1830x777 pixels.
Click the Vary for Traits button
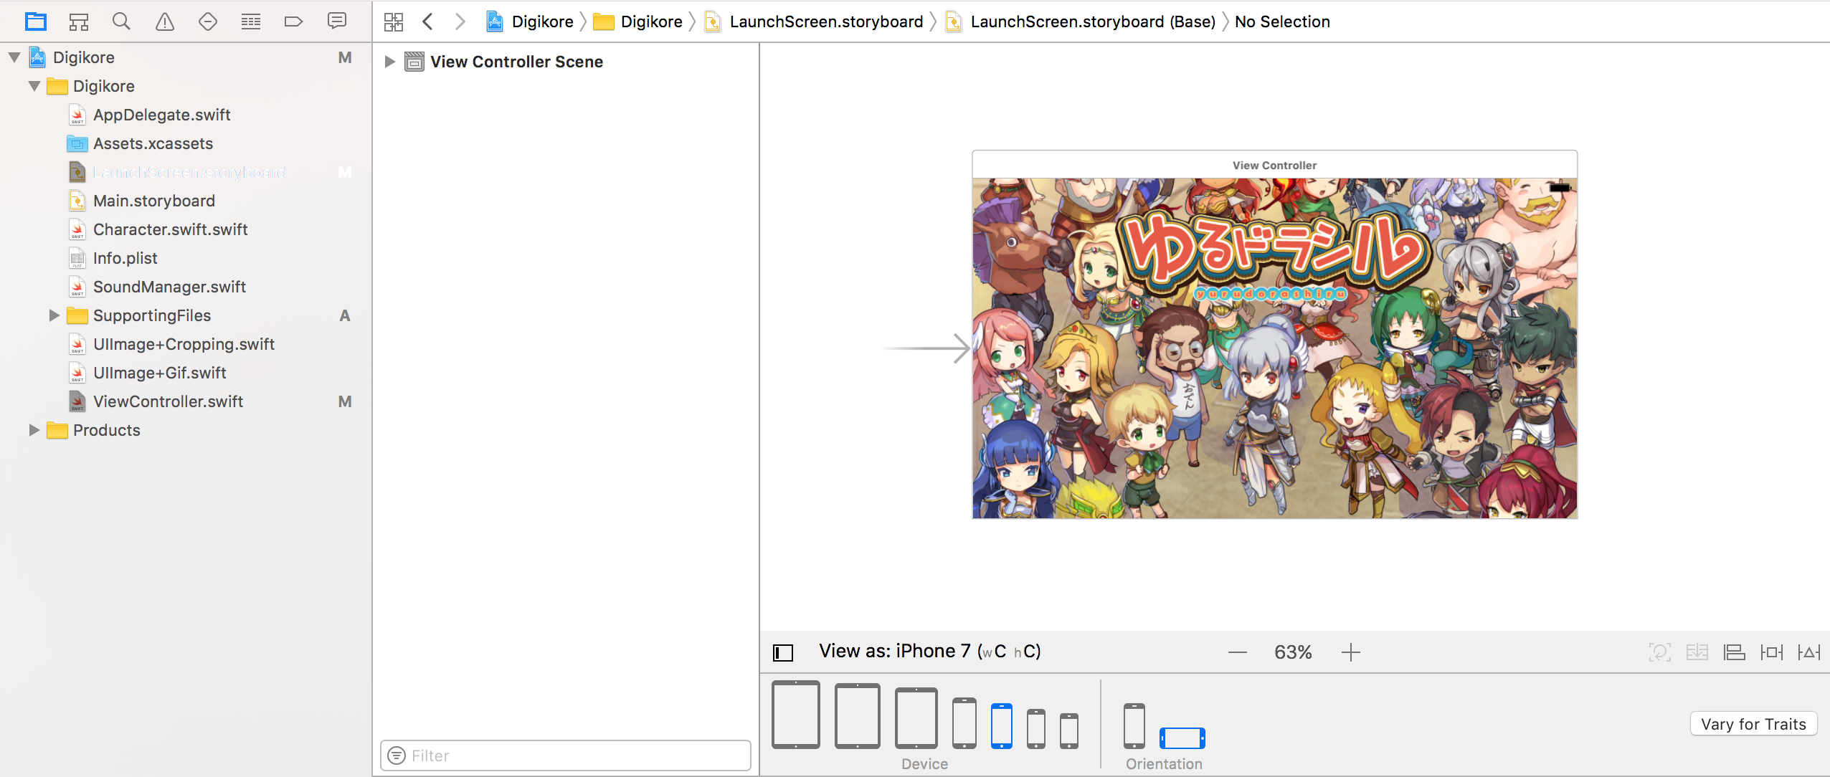pyautogui.click(x=1753, y=724)
